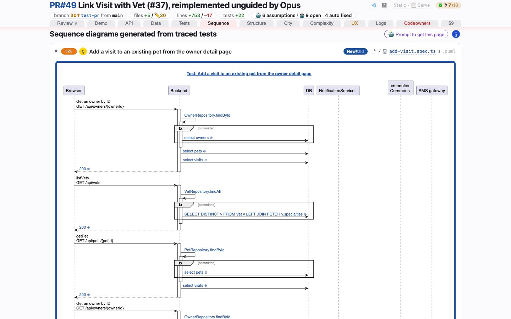Switch to the Review tab
Screen dimensions: 511x319
click(x=67, y=23)
